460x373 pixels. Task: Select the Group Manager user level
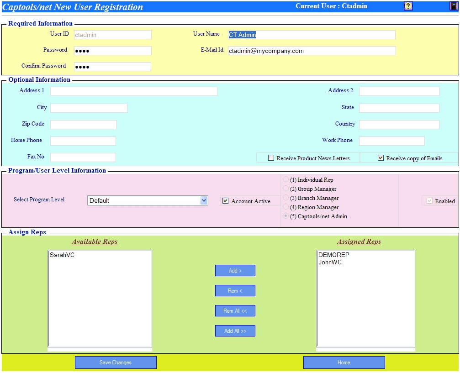tap(286, 189)
